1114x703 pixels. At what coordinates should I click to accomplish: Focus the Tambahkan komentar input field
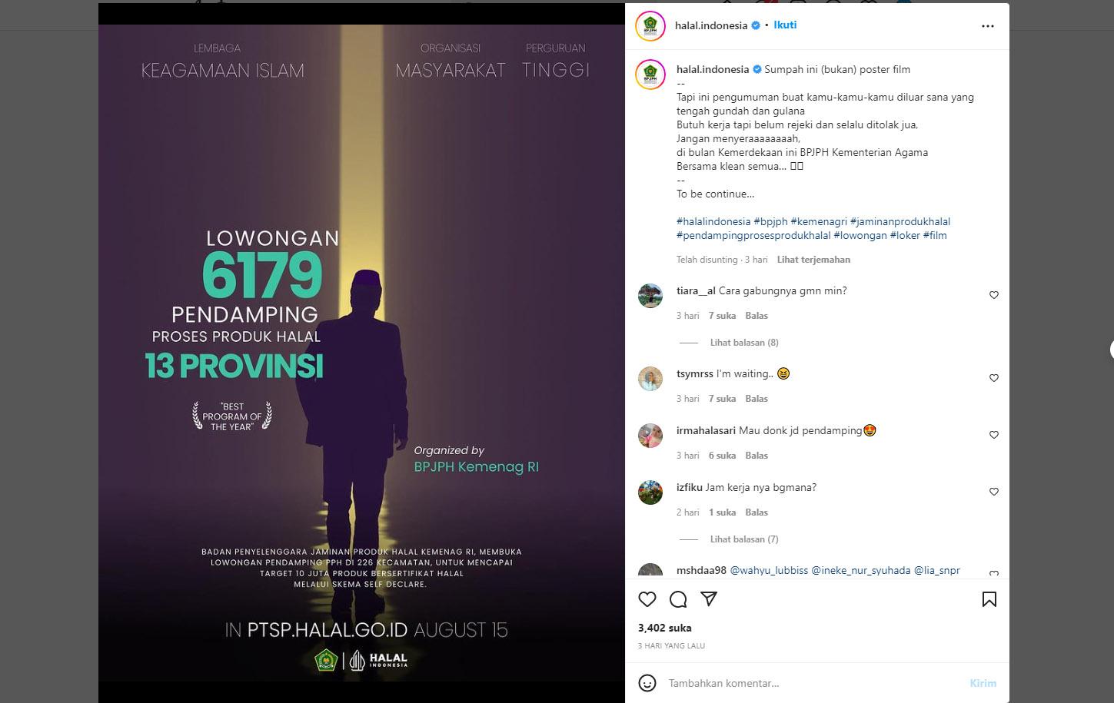(x=811, y=683)
